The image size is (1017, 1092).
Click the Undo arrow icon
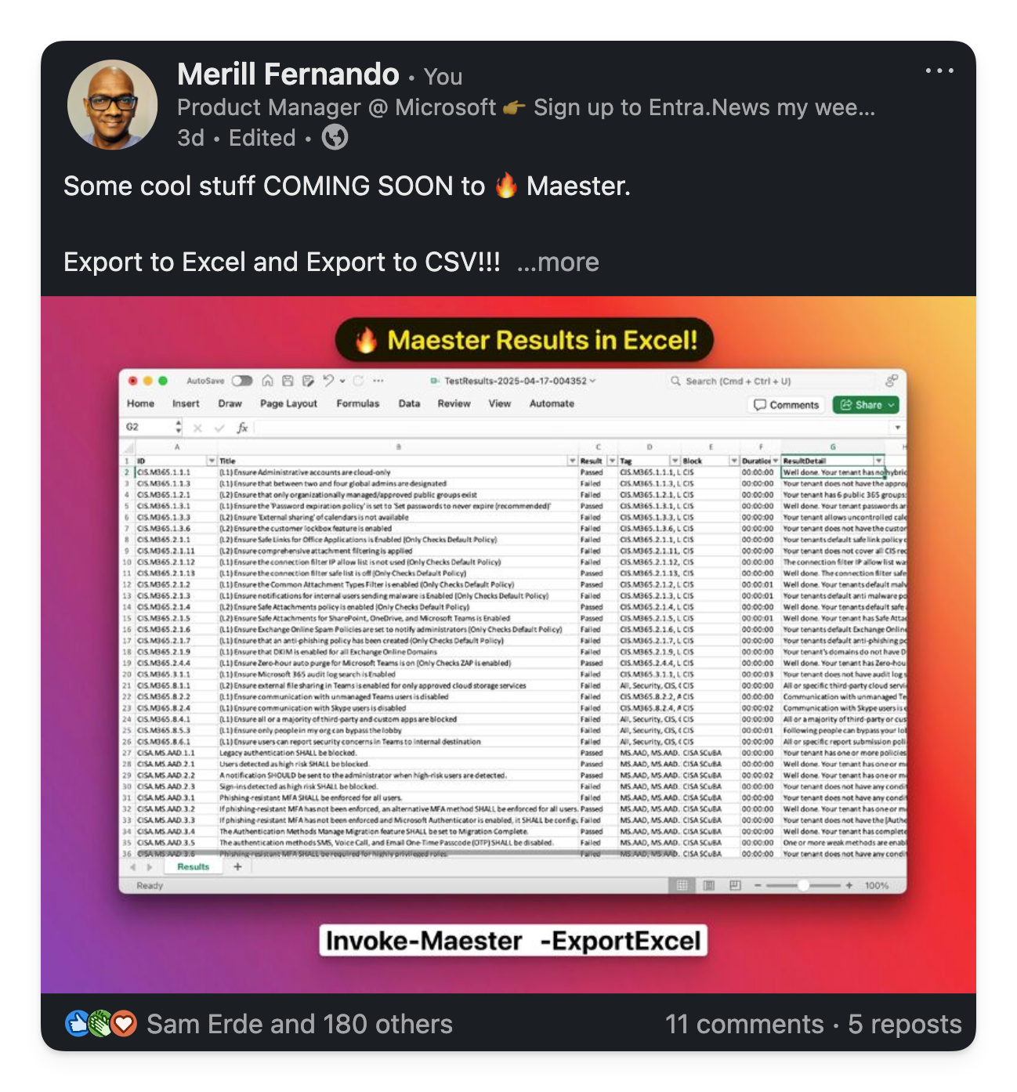tap(329, 381)
